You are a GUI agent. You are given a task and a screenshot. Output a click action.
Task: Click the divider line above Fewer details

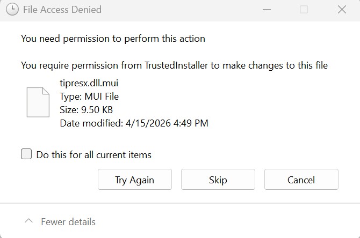(x=180, y=203)
